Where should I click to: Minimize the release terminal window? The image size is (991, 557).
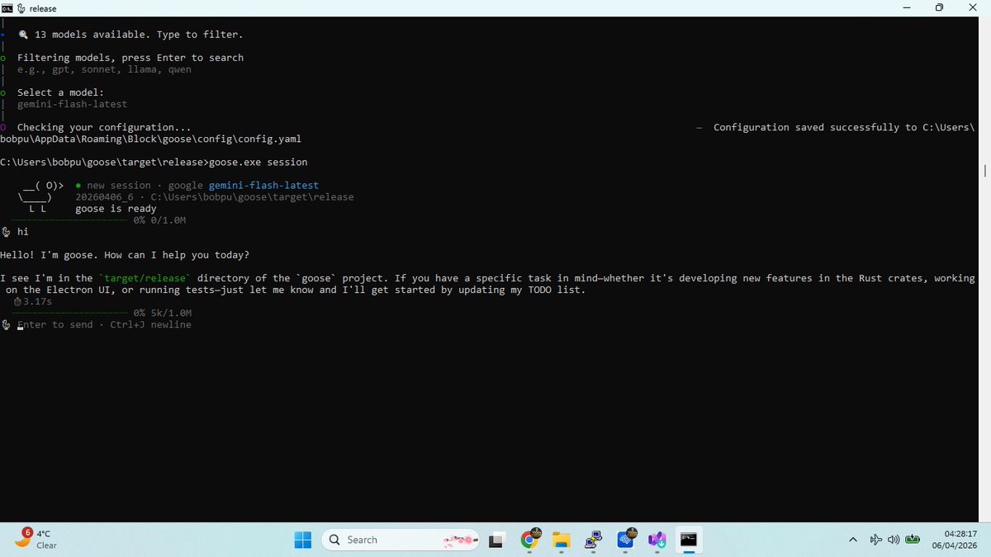click(907, 8)
